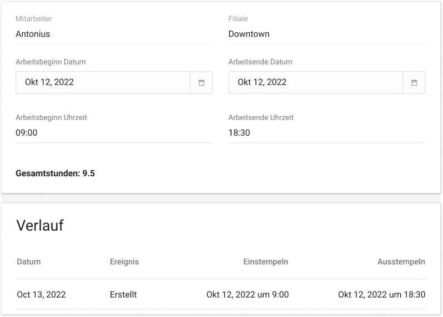Click the Ausstempeln column header
443x317 pixels.
[401, 262]
